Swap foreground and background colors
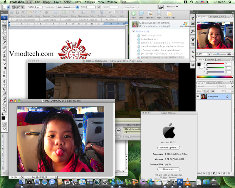The width and height of the screenshot is (235, 188). [6, 114]
